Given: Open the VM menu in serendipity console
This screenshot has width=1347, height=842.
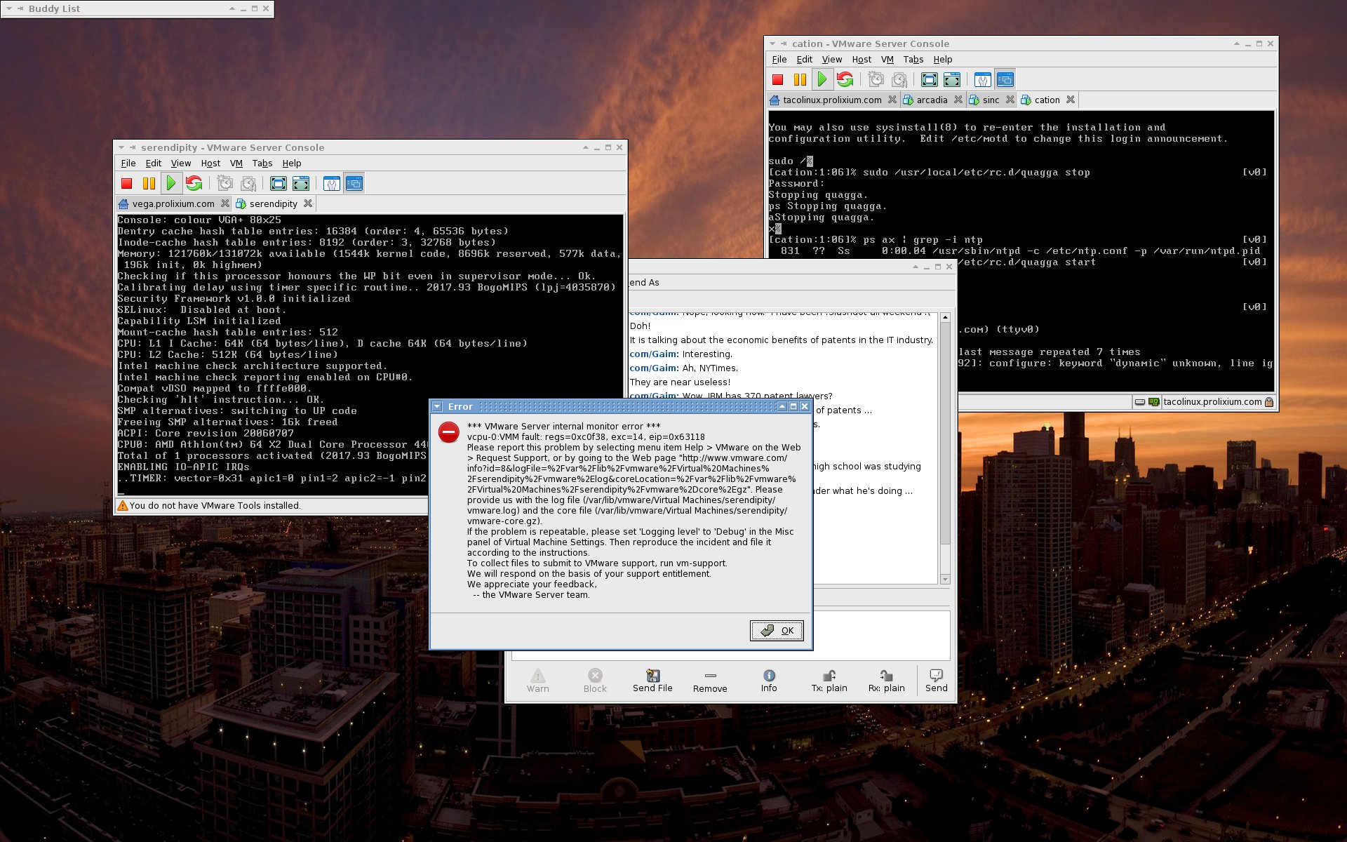Looking at the screenshot, I should point(236,163).
